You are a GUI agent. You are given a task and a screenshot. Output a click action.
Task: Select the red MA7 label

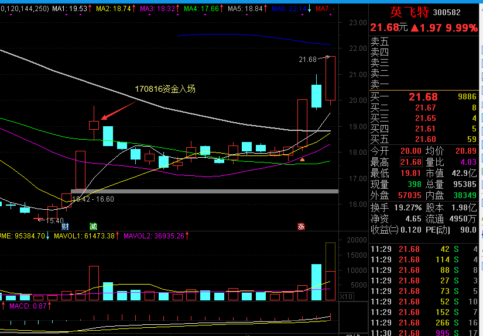325,9
